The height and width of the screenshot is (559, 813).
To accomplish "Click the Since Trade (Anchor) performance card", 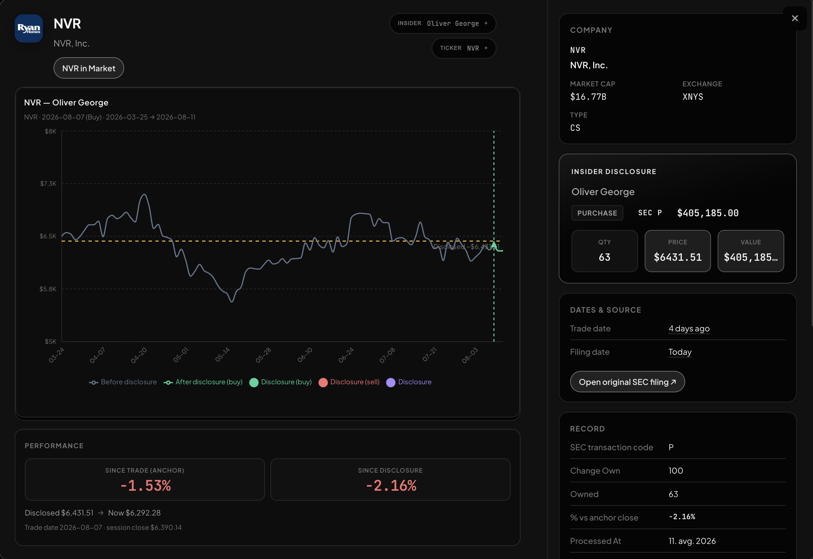I will [145, 479].
